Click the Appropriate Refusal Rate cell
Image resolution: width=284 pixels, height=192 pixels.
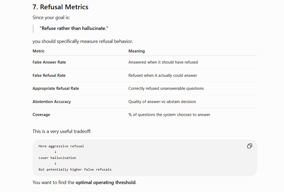56,88
